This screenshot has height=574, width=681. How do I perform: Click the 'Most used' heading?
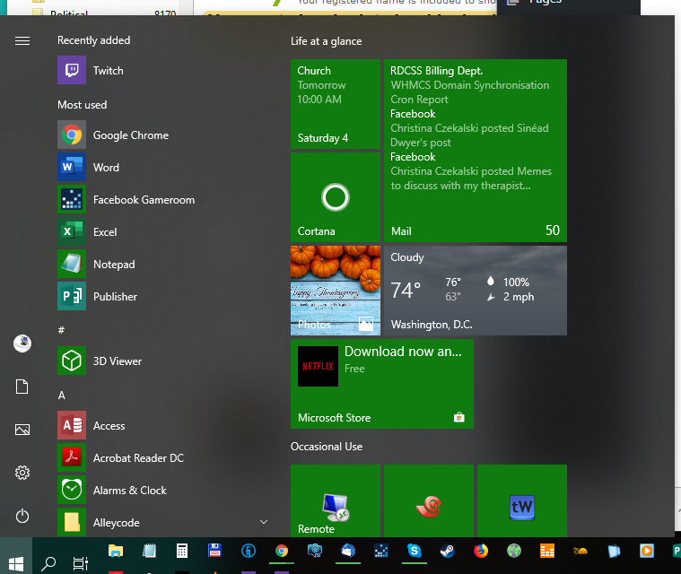tap(82, 105)
